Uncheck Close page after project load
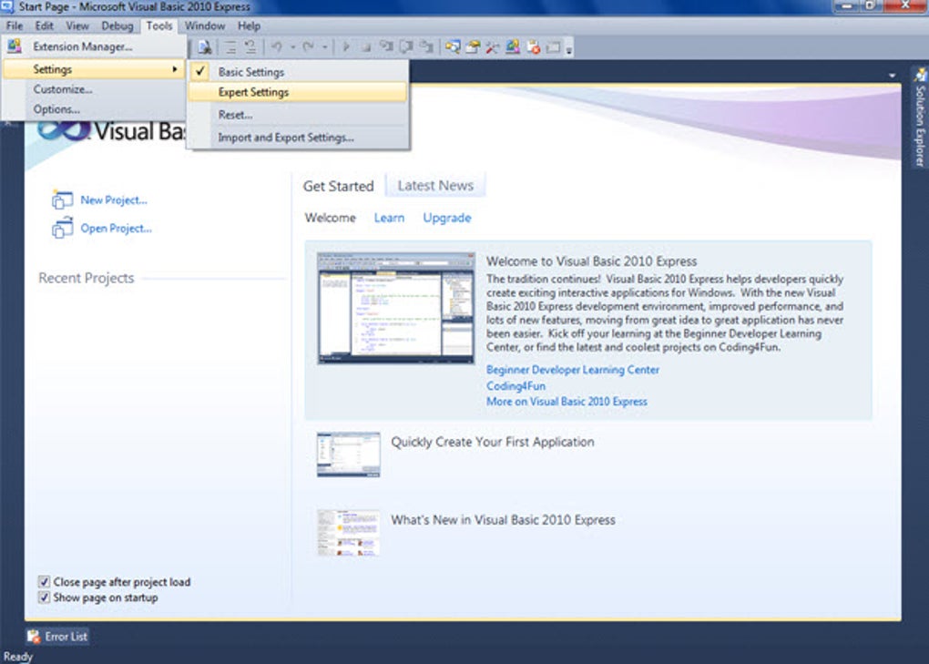Screen dimensions: 929x664 pos(43,581)
